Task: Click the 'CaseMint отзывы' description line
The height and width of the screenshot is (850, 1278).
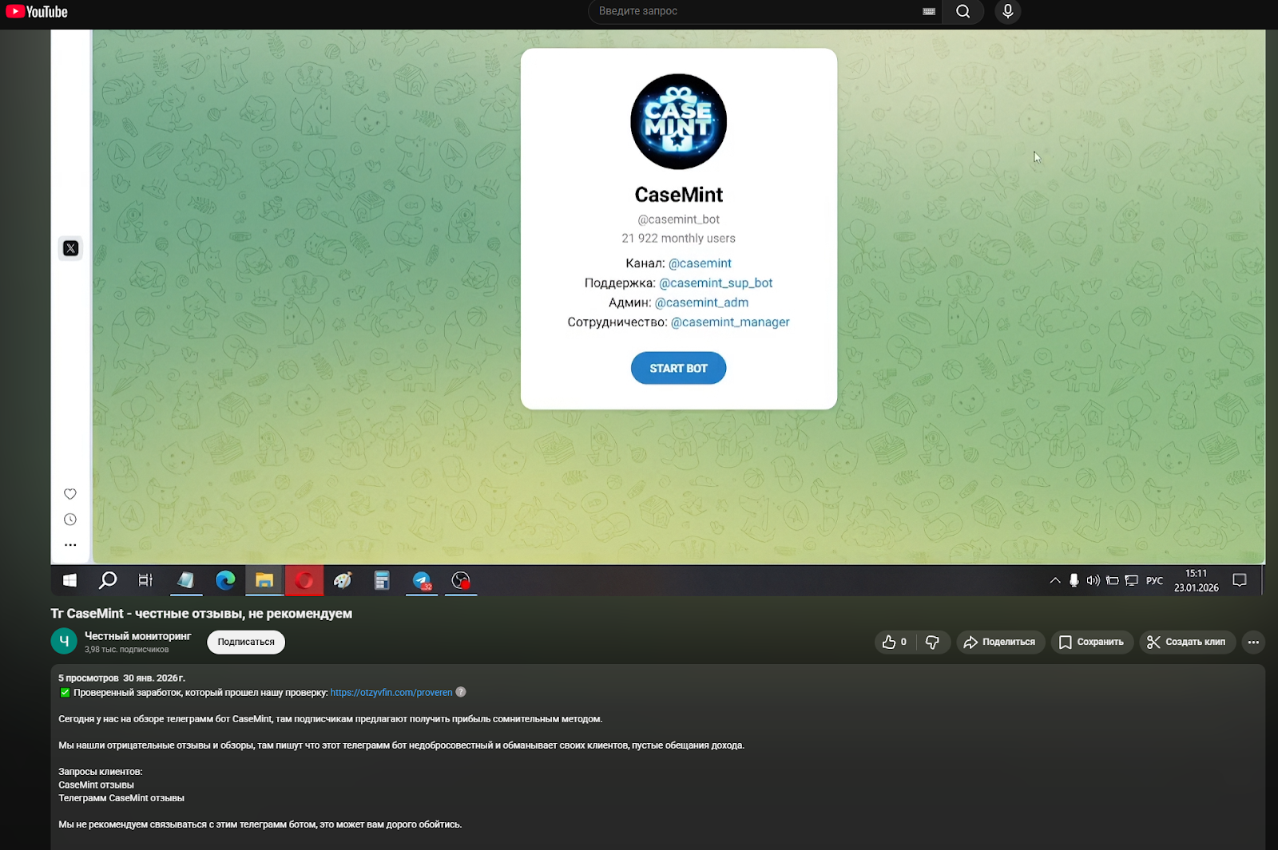Action: point(96,785)
